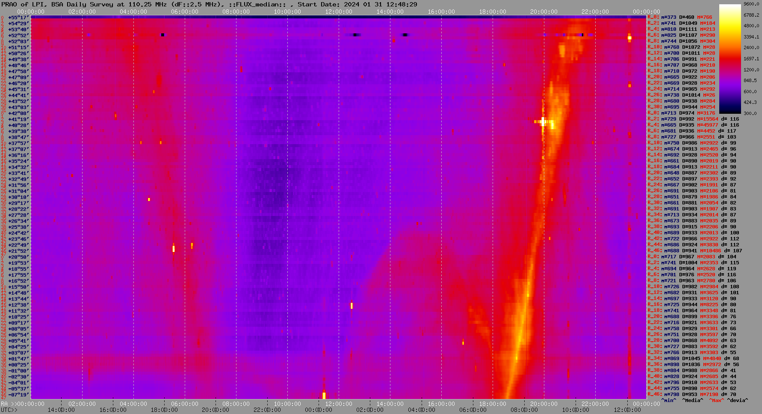
Task: Click the stats row with 'M=15564 d= 116'
Action: 693,119
